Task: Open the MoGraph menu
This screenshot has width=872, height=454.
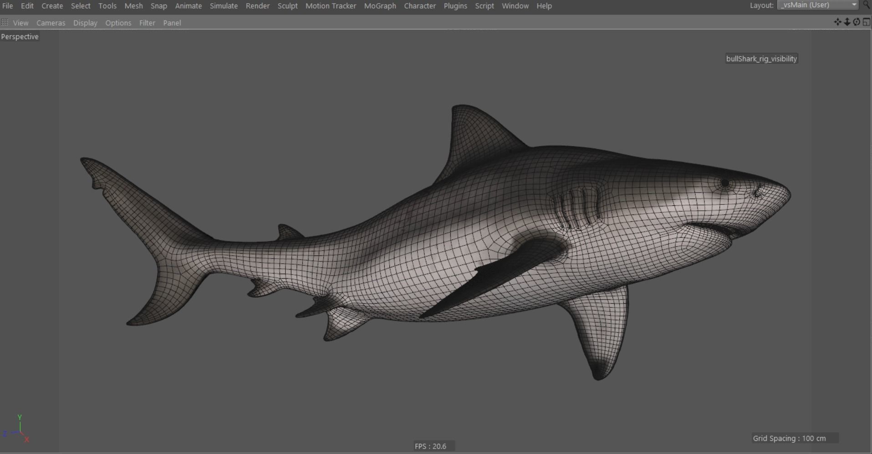Action: (x=380, y=6)
